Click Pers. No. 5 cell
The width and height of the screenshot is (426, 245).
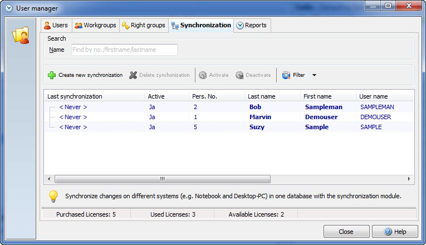195,127
